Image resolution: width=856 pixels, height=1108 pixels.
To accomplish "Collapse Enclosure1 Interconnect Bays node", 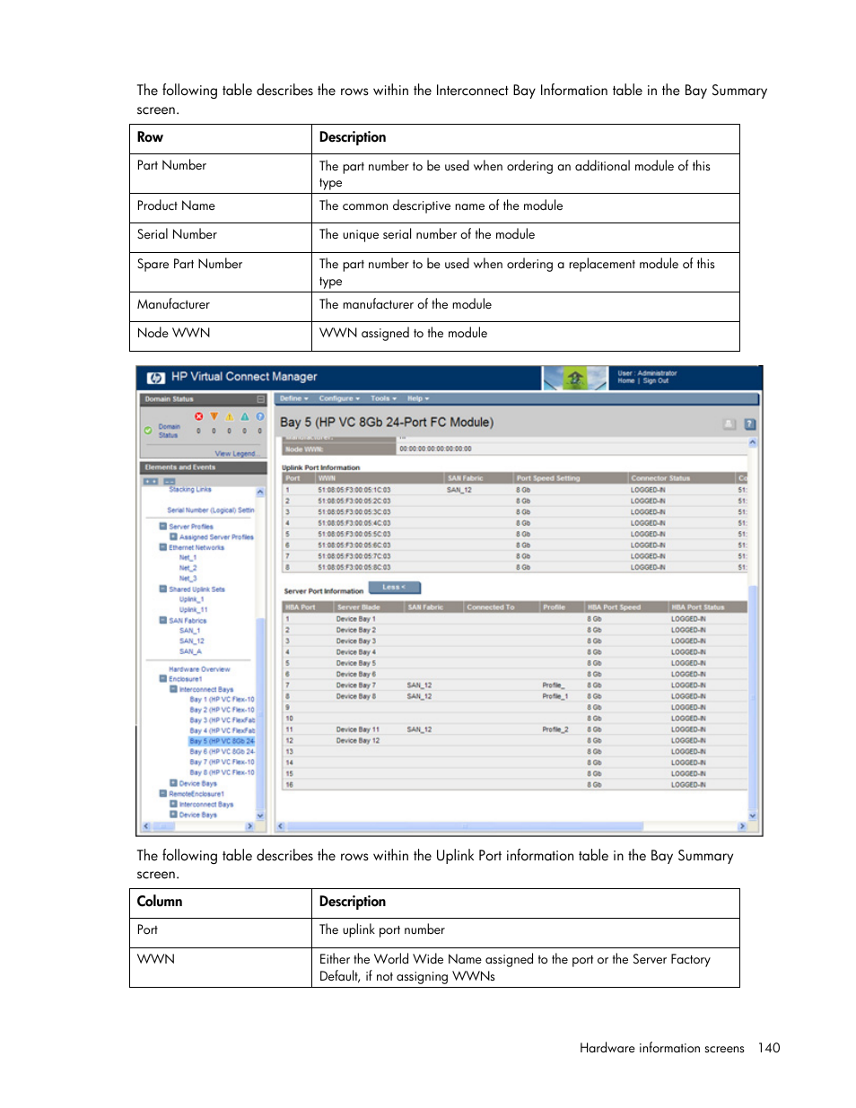I will [173, 689].
